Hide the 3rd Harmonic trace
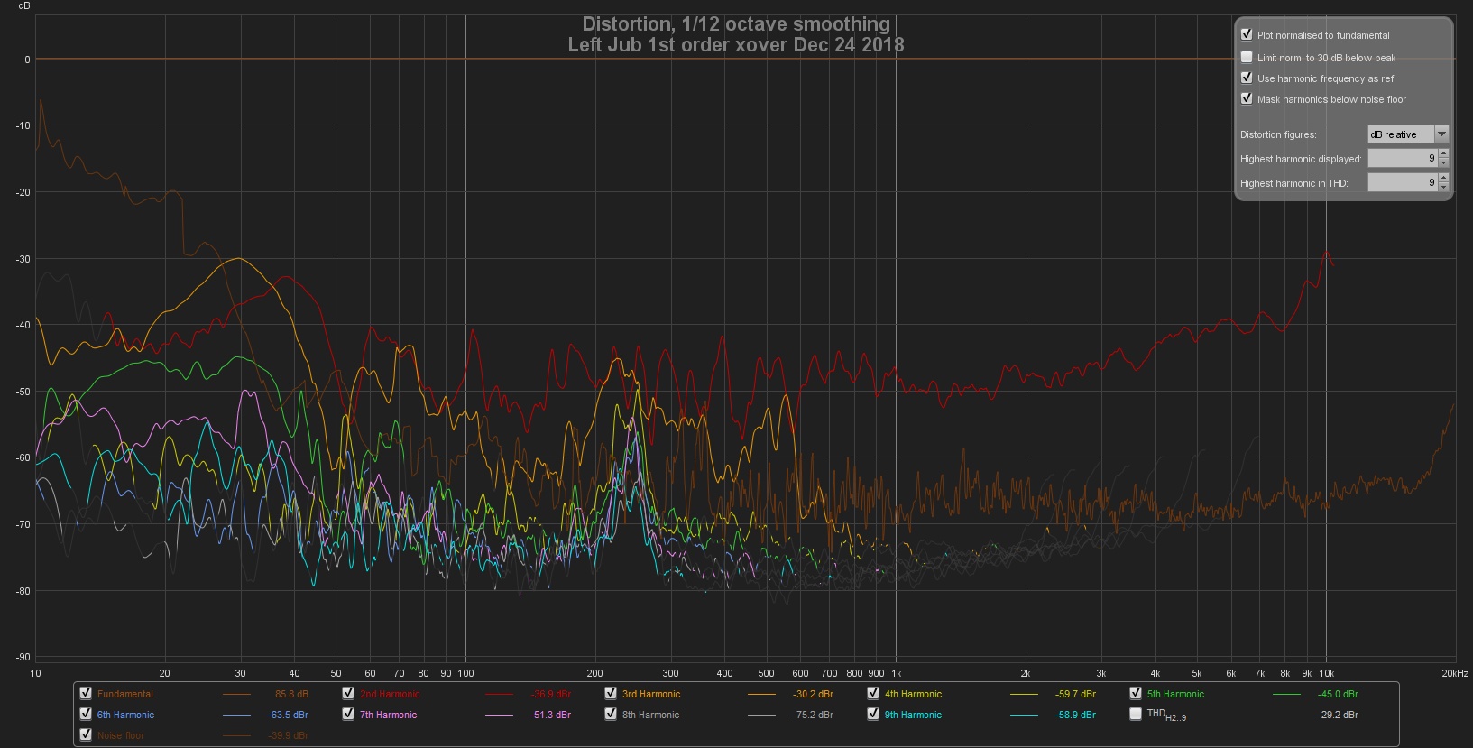The image size is (1473, 748). [611, 693]
